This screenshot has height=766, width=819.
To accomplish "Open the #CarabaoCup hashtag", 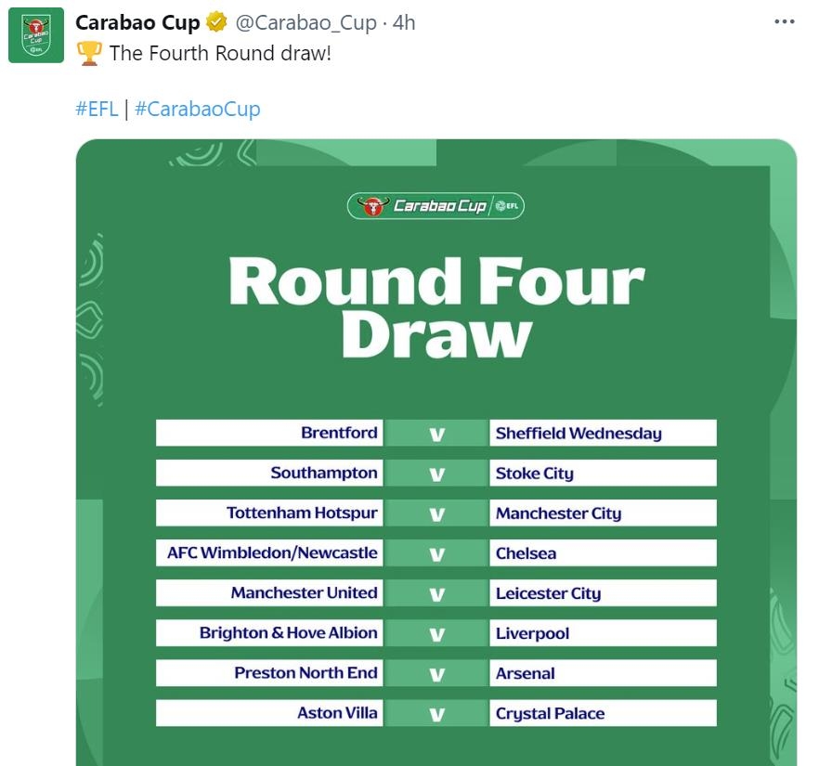I will [197, 109].
